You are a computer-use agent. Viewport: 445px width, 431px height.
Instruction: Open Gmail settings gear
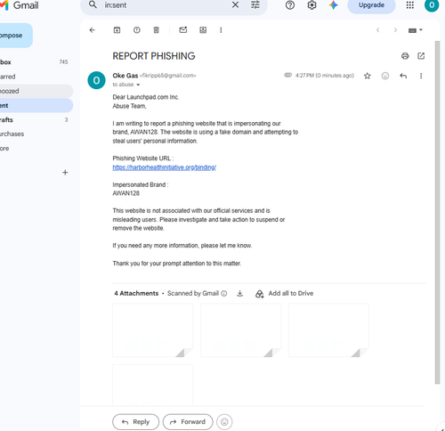(x=311, y=5)
